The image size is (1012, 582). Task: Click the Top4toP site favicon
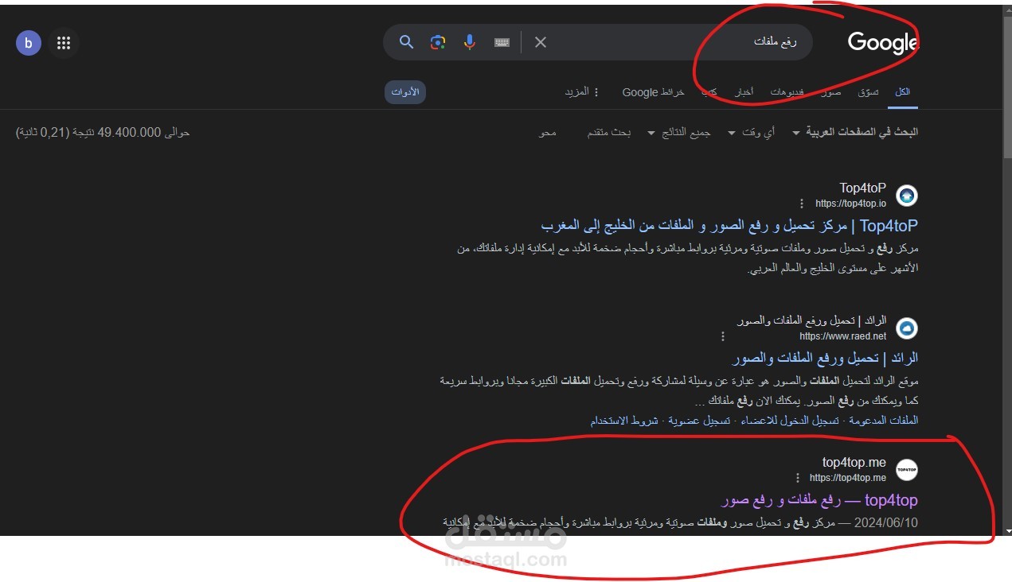click(x=907, y=196)
